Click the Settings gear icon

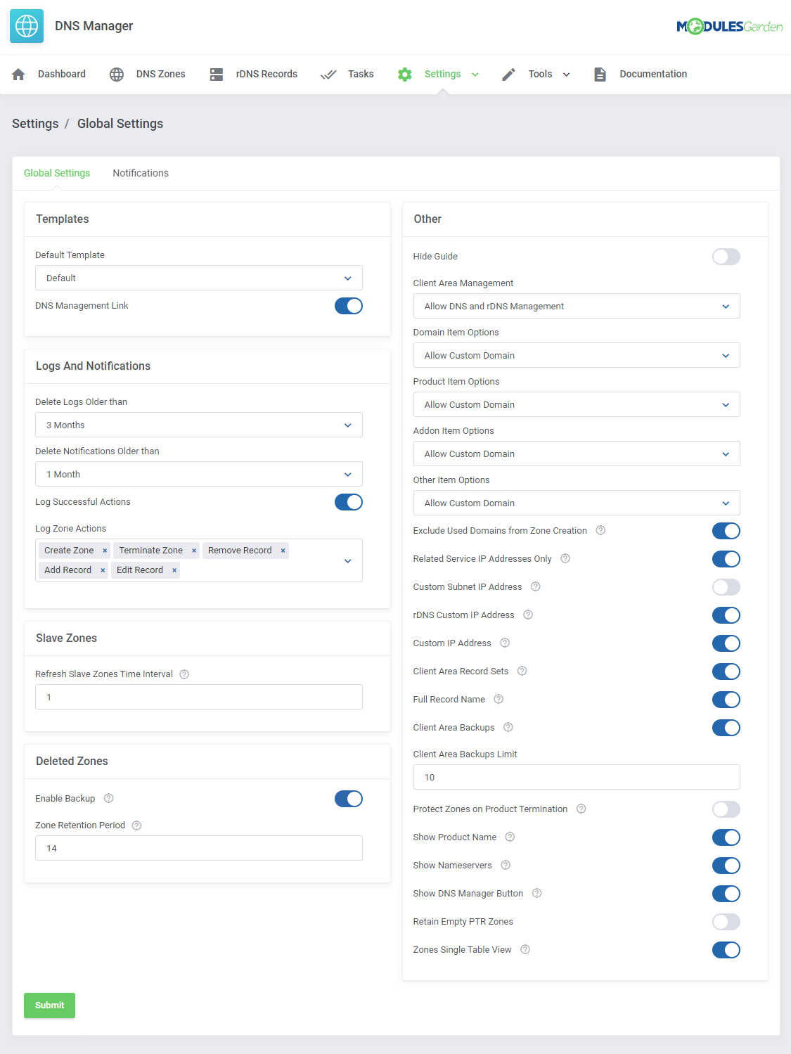point(405,75)
